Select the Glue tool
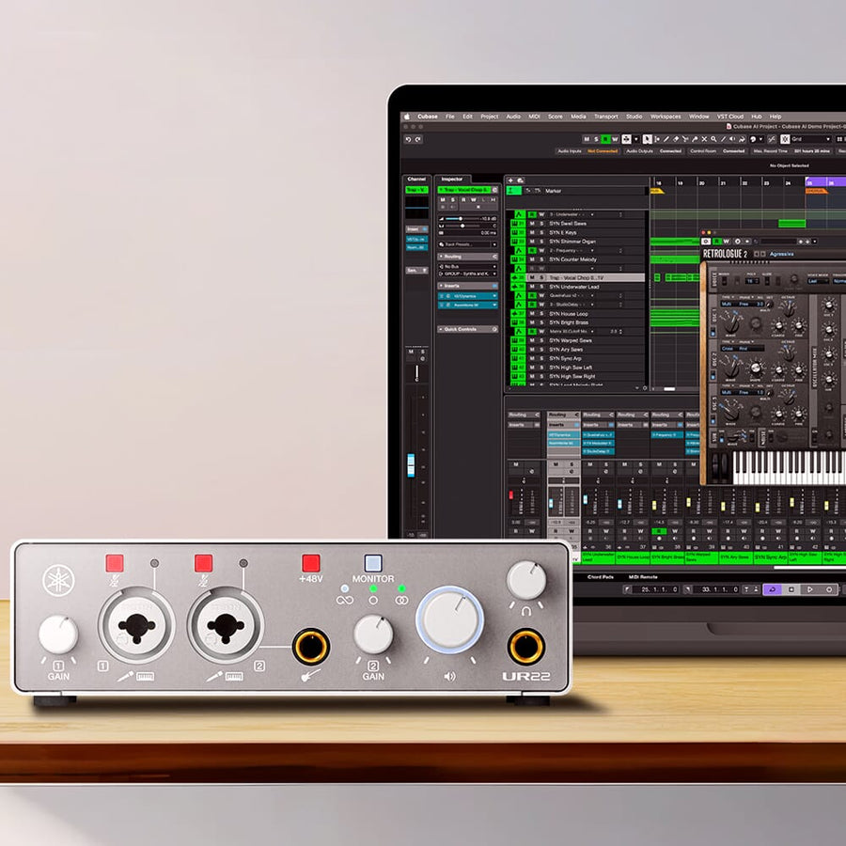Image resolution: width=846 pixels, height=846 pixels. tap(695, 139)
